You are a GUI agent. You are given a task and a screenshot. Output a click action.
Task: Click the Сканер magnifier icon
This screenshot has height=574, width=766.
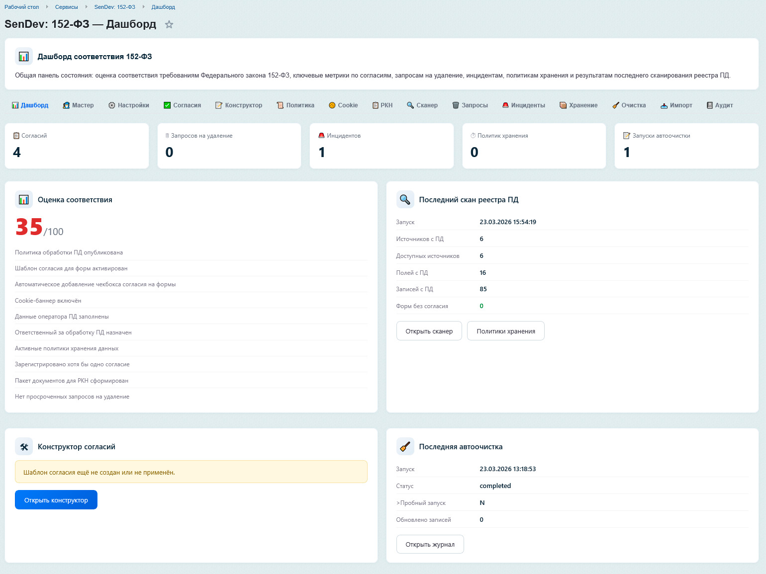click(410, 105)
